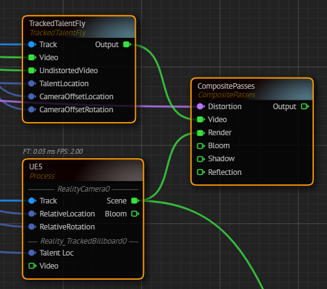Click the CameraOffsetLocation input pin
Viewport: 327px width, 289px height.
click(x=32, y=97)
